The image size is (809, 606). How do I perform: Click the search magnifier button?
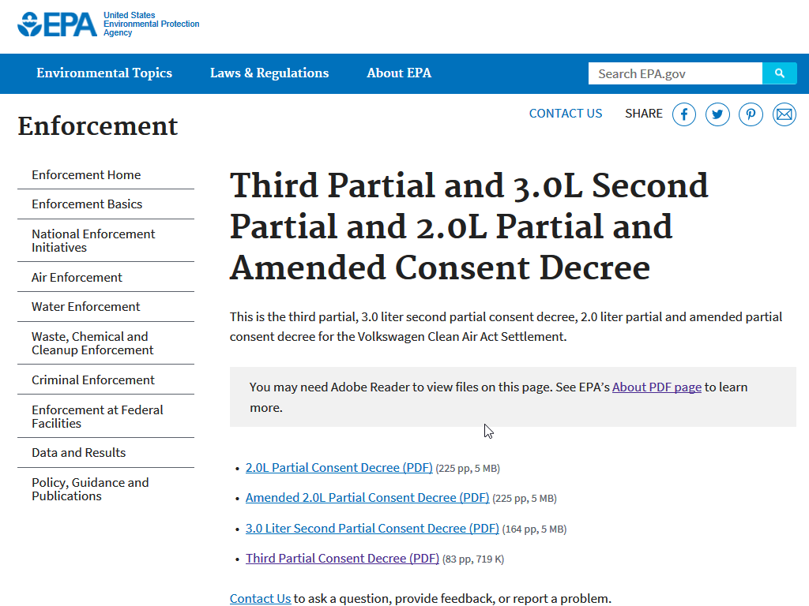tap(779, 73)
